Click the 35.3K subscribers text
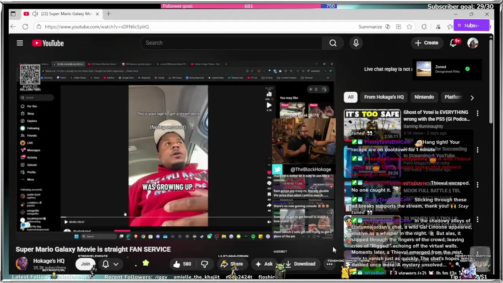 50,268
